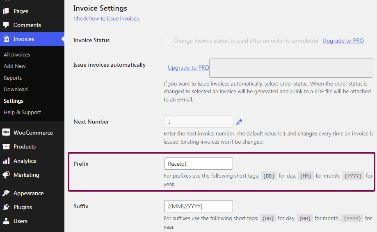Screen dimensions: 377x232
Task: Click the Invoice Settings heading
Action: click(100, 8)
